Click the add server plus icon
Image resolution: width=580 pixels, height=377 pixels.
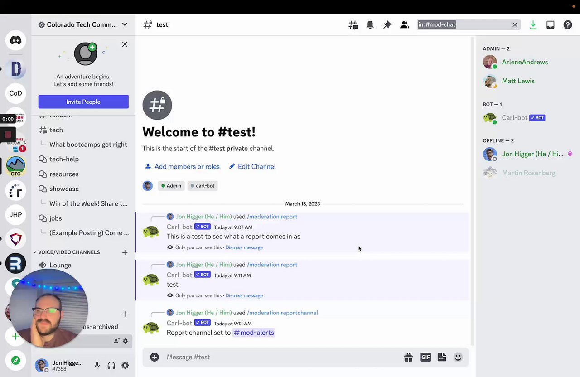point(15,336)
